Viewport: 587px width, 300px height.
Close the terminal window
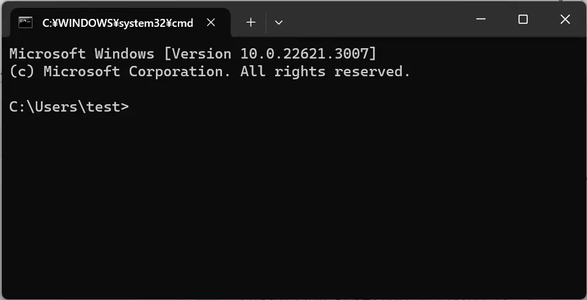point(565,19)
